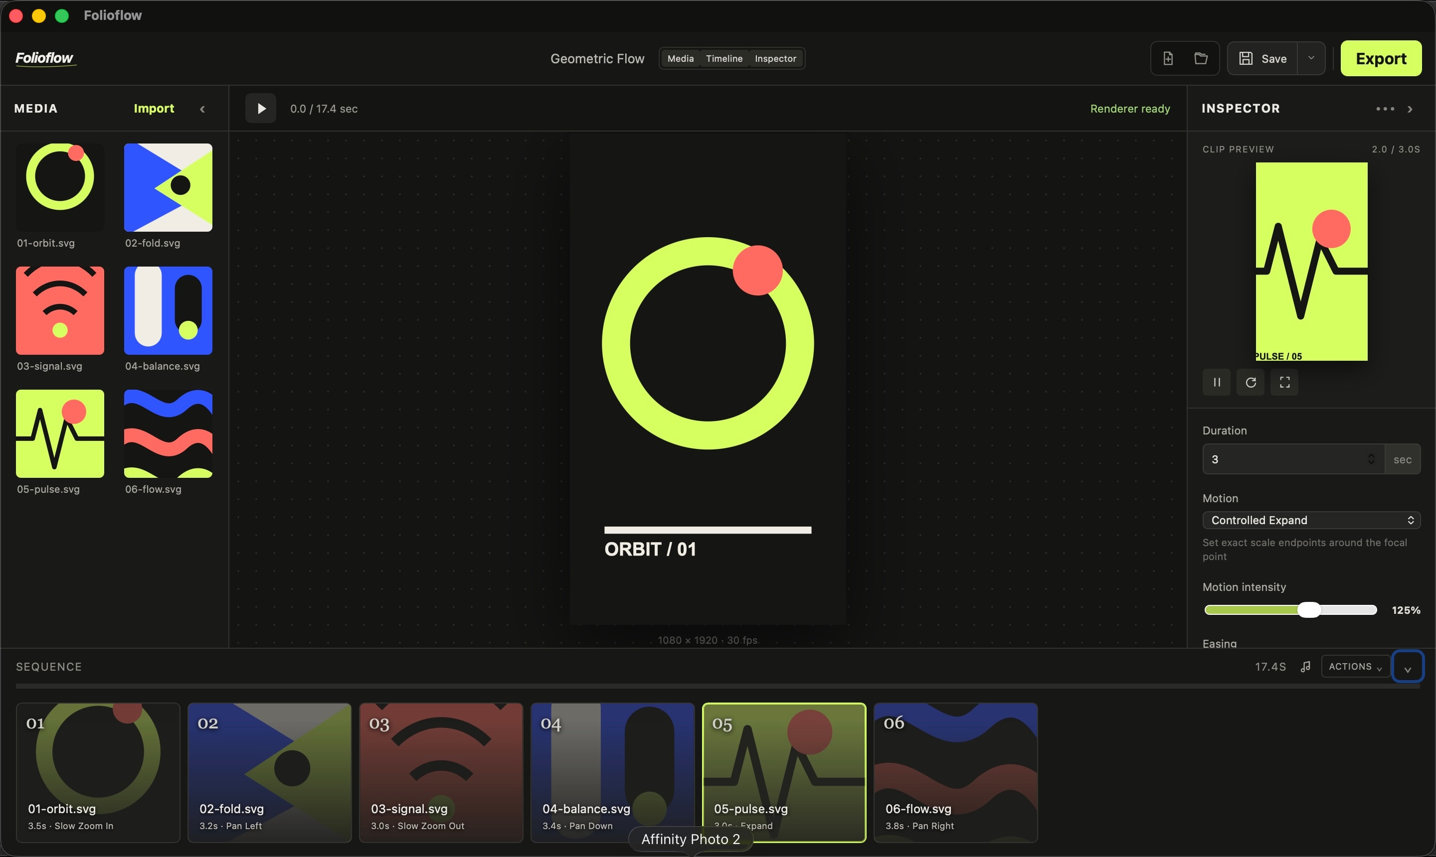Click the main canvas ORBIT / 01 preview
The height and width of the screenshot is (857, 1436).
pyautogui.click(x=708, y=379)
